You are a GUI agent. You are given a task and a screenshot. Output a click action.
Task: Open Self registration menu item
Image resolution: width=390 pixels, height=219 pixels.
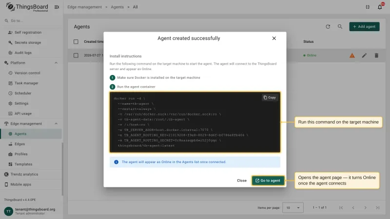tap(31, 32)
